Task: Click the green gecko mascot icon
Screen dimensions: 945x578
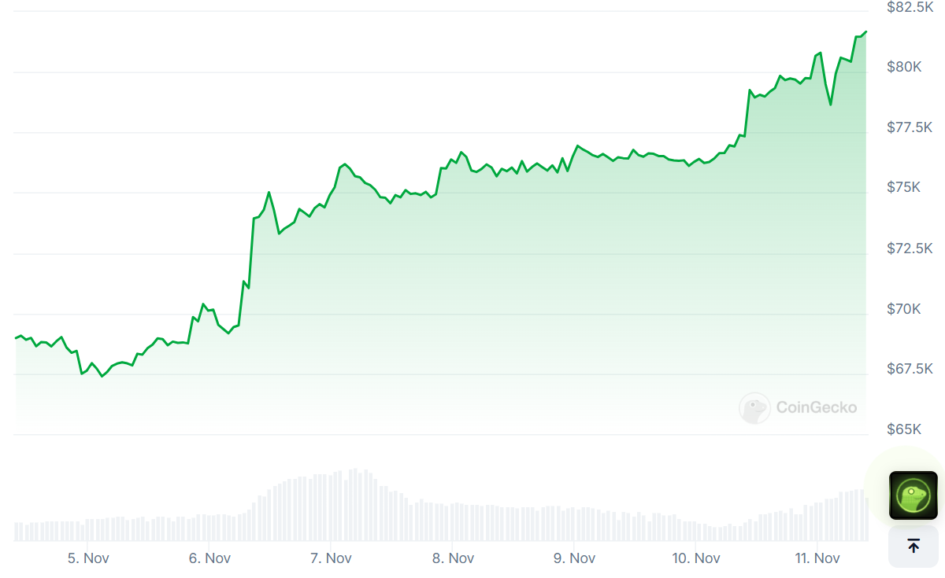Action: [913, 495]
